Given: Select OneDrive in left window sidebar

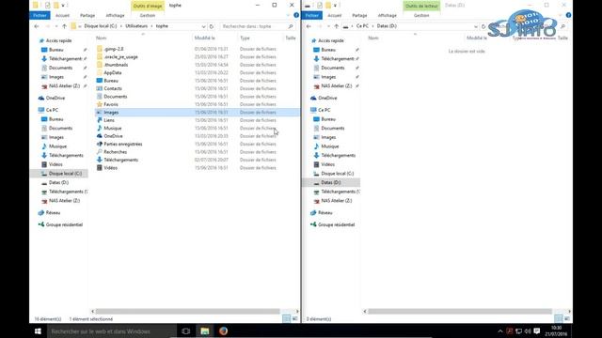Looking at the screenshot, I should point(55,98).
